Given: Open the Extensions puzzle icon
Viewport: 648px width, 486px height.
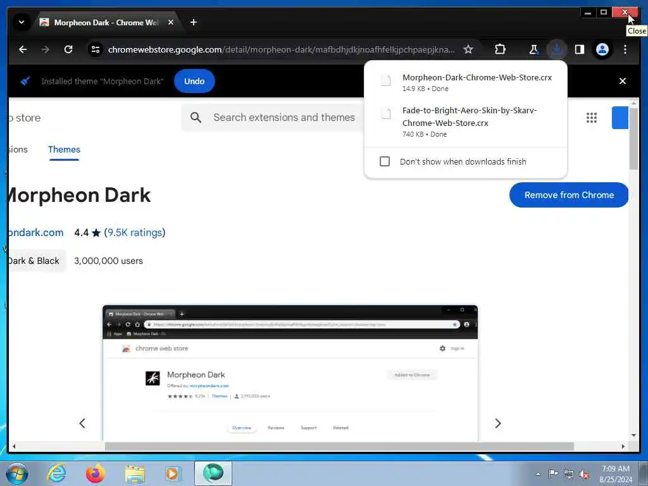Looking at the screenshot, I should (x=500, y=49).
